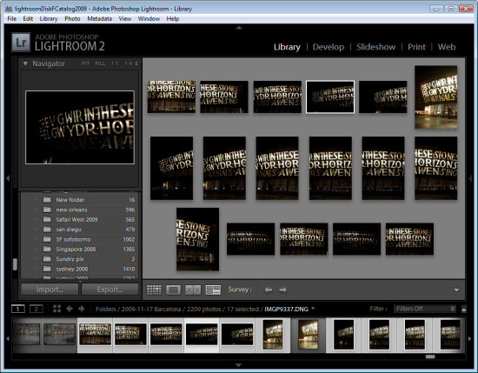Select the Library module
Viewport: 478px width, 373px height.
[x=287, y=47]
